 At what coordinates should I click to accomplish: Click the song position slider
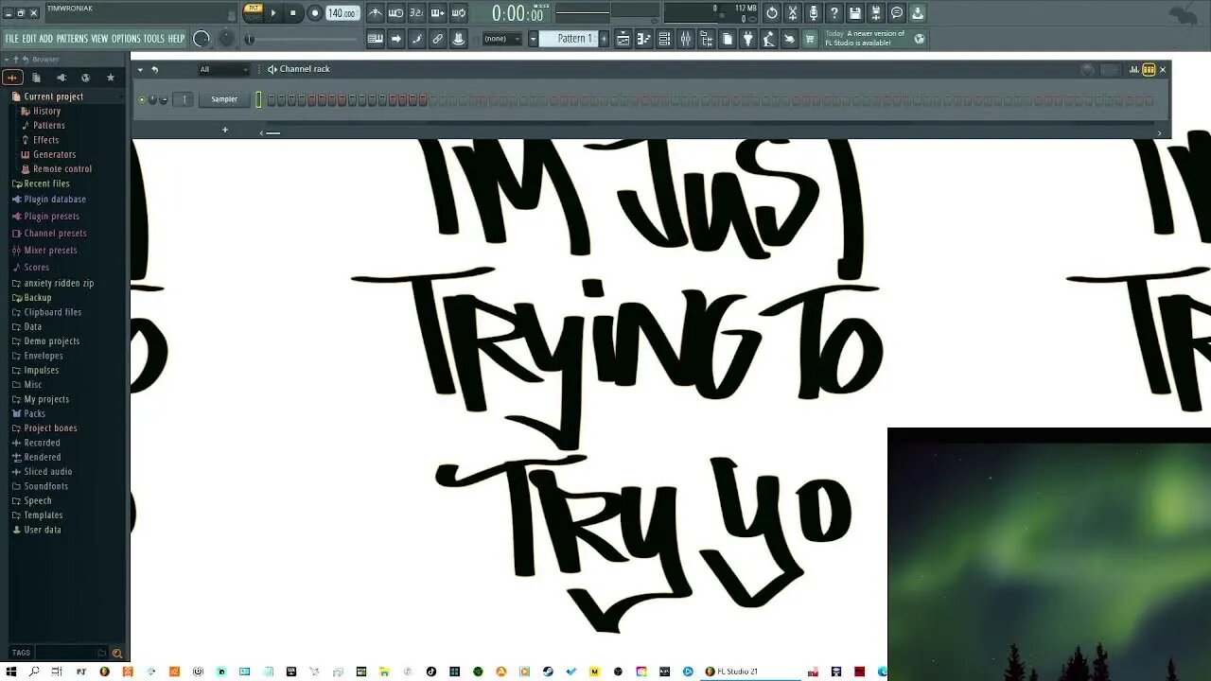tap(303, 39)
